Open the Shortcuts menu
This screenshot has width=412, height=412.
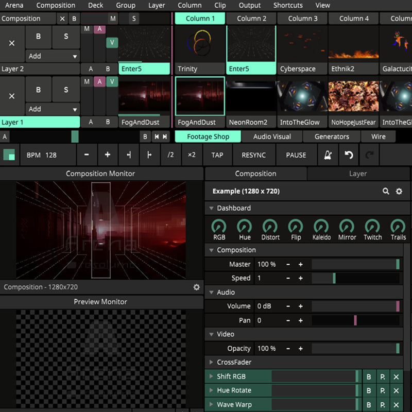coord(288,5)
